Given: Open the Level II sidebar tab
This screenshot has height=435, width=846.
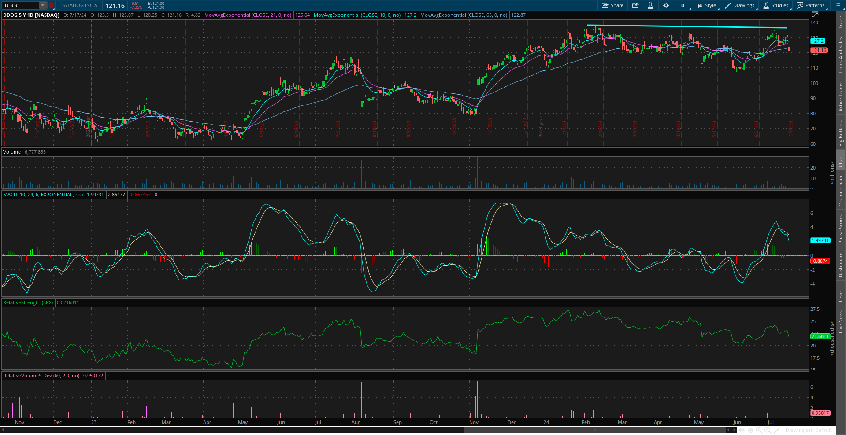Looking at the screenshot, I should pyautogui.click(x=841, y=294).
